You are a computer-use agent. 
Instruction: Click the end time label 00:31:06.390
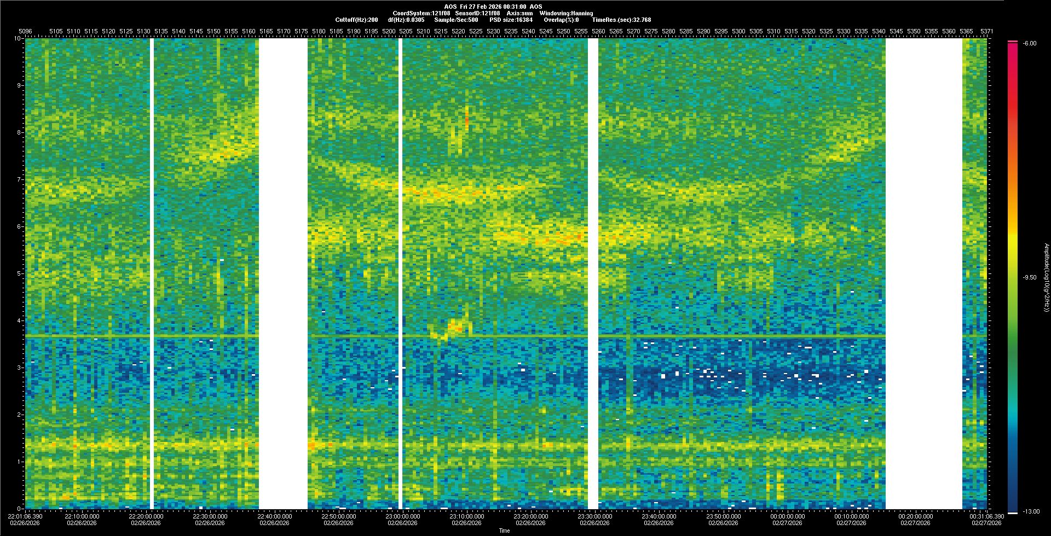(987, 516)
